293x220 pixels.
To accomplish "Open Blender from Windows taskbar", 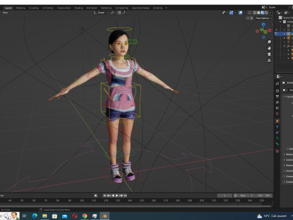I will [x=104, y=216].
